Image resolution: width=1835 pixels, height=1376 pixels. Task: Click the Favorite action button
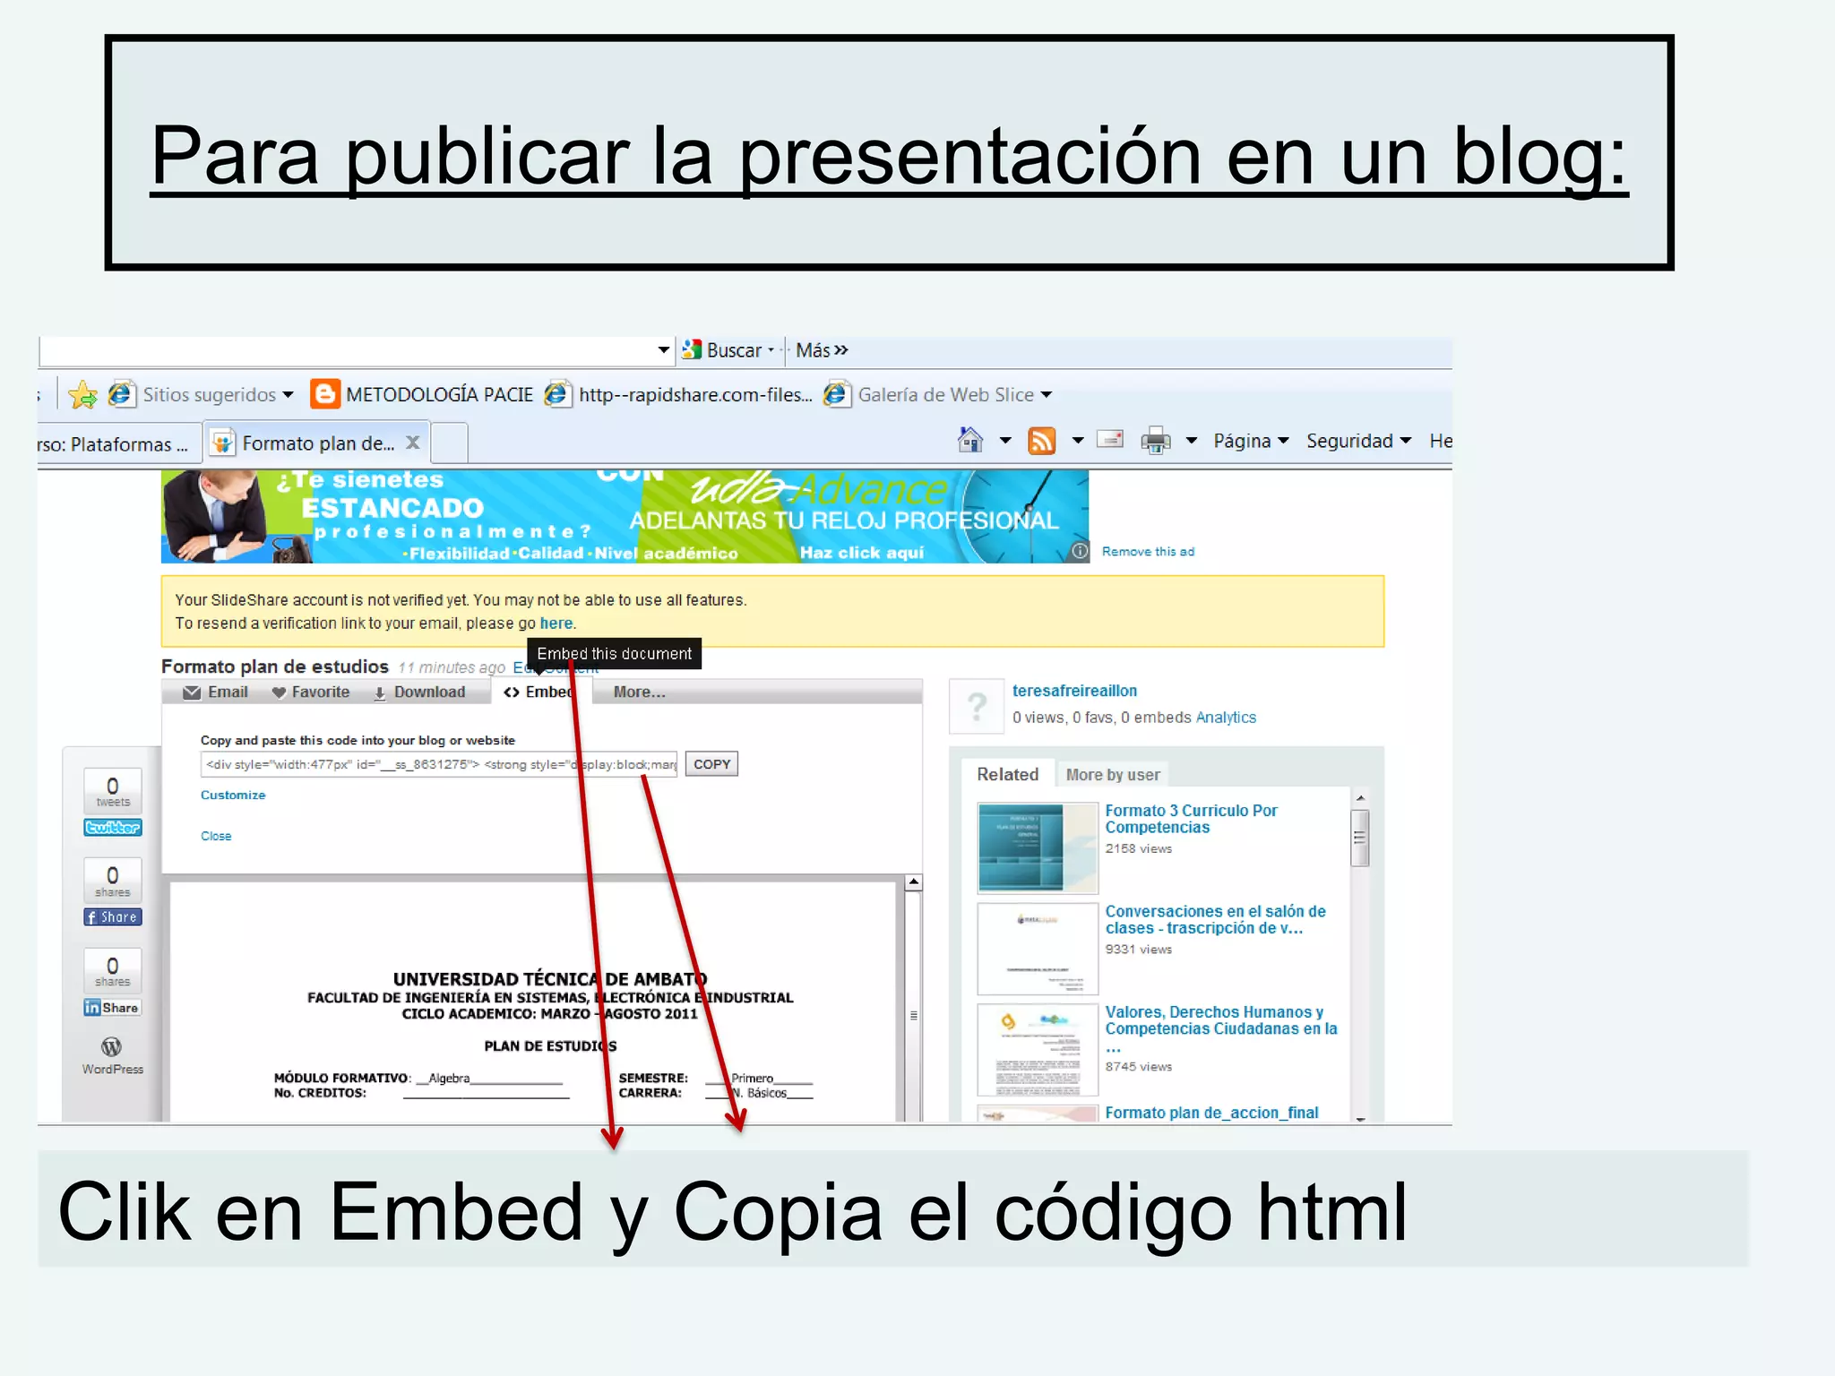pyautogui.click(x=311, y=692)
